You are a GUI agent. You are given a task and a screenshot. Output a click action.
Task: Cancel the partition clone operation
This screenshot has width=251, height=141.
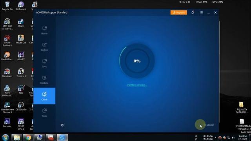[x=209, y=125]
